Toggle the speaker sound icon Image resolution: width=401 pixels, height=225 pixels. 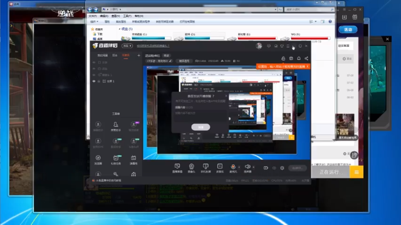coord(247,167)
